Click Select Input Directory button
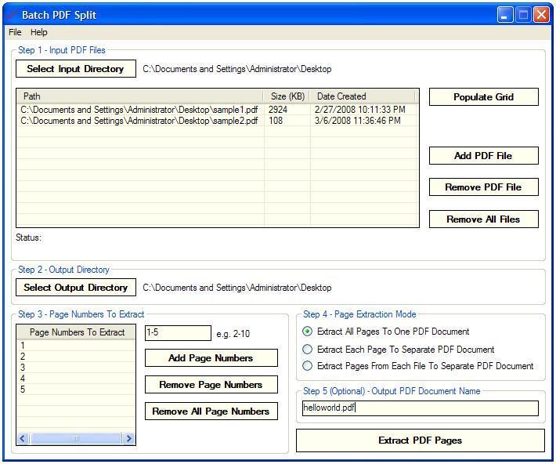Viewport: 556px width, 464px height. [75, 68]
